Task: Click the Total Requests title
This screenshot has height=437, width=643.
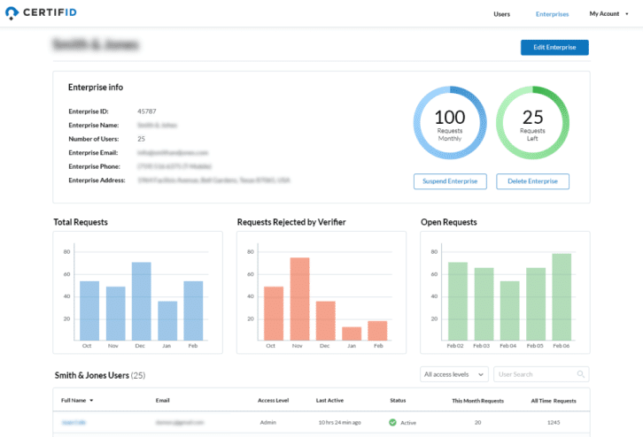Action: (81, 222)
